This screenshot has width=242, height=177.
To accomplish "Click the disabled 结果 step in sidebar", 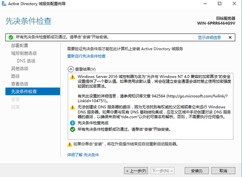I will coord(15,107).
